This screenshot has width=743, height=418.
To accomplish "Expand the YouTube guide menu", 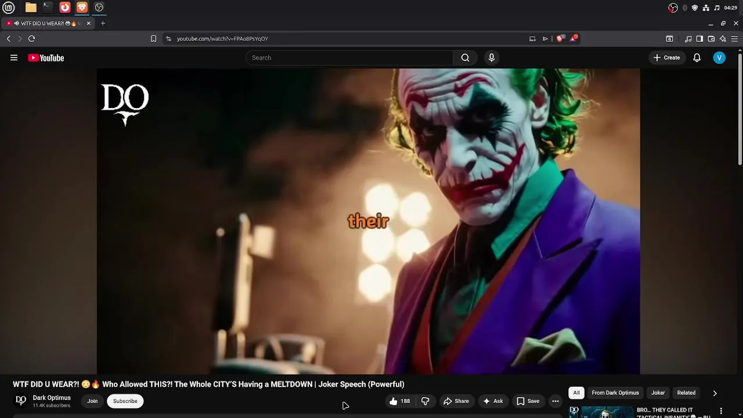I will [x=14, y=57].
